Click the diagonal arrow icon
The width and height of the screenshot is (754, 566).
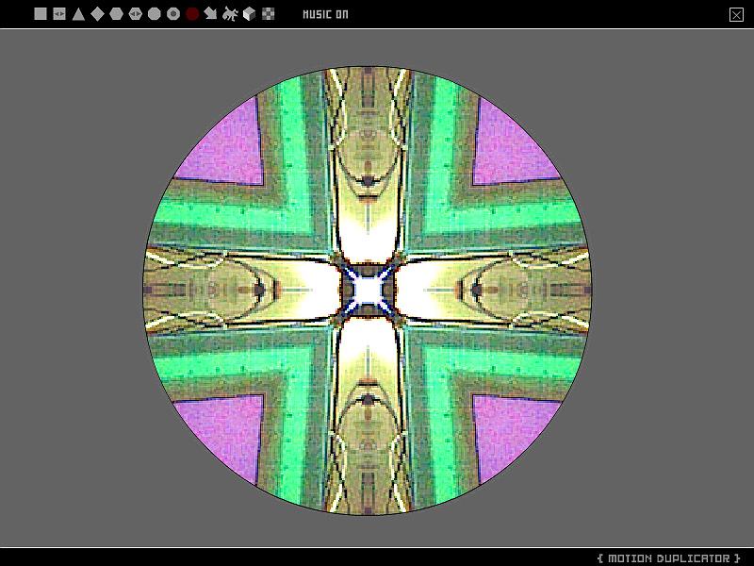click(211, 14)
